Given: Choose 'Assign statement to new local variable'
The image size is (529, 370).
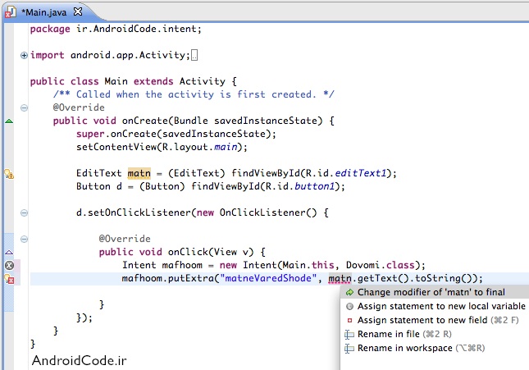Looking at the screenshot, I should (440, 306).
